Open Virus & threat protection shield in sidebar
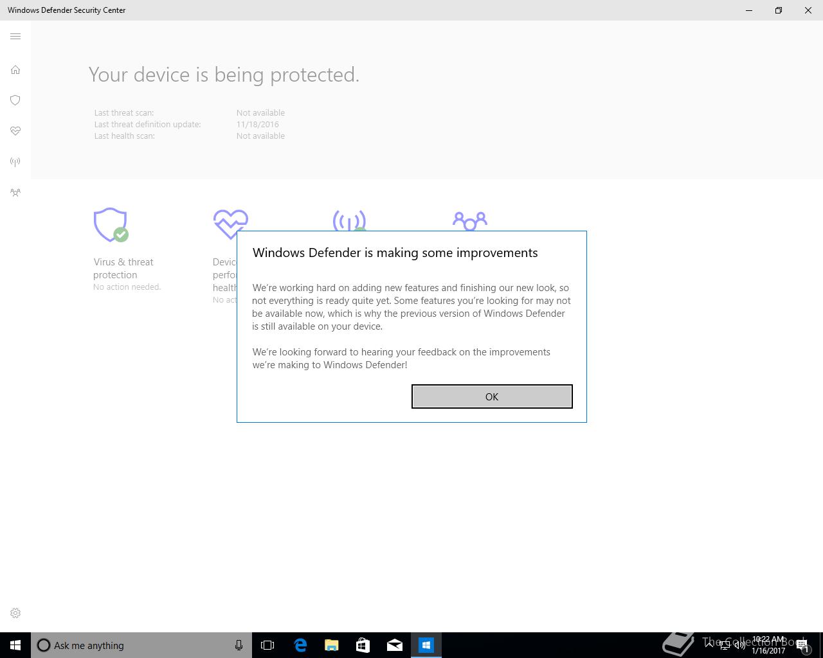Image resolution: width=823 pixels, height=658 pixels. point(15,100)
